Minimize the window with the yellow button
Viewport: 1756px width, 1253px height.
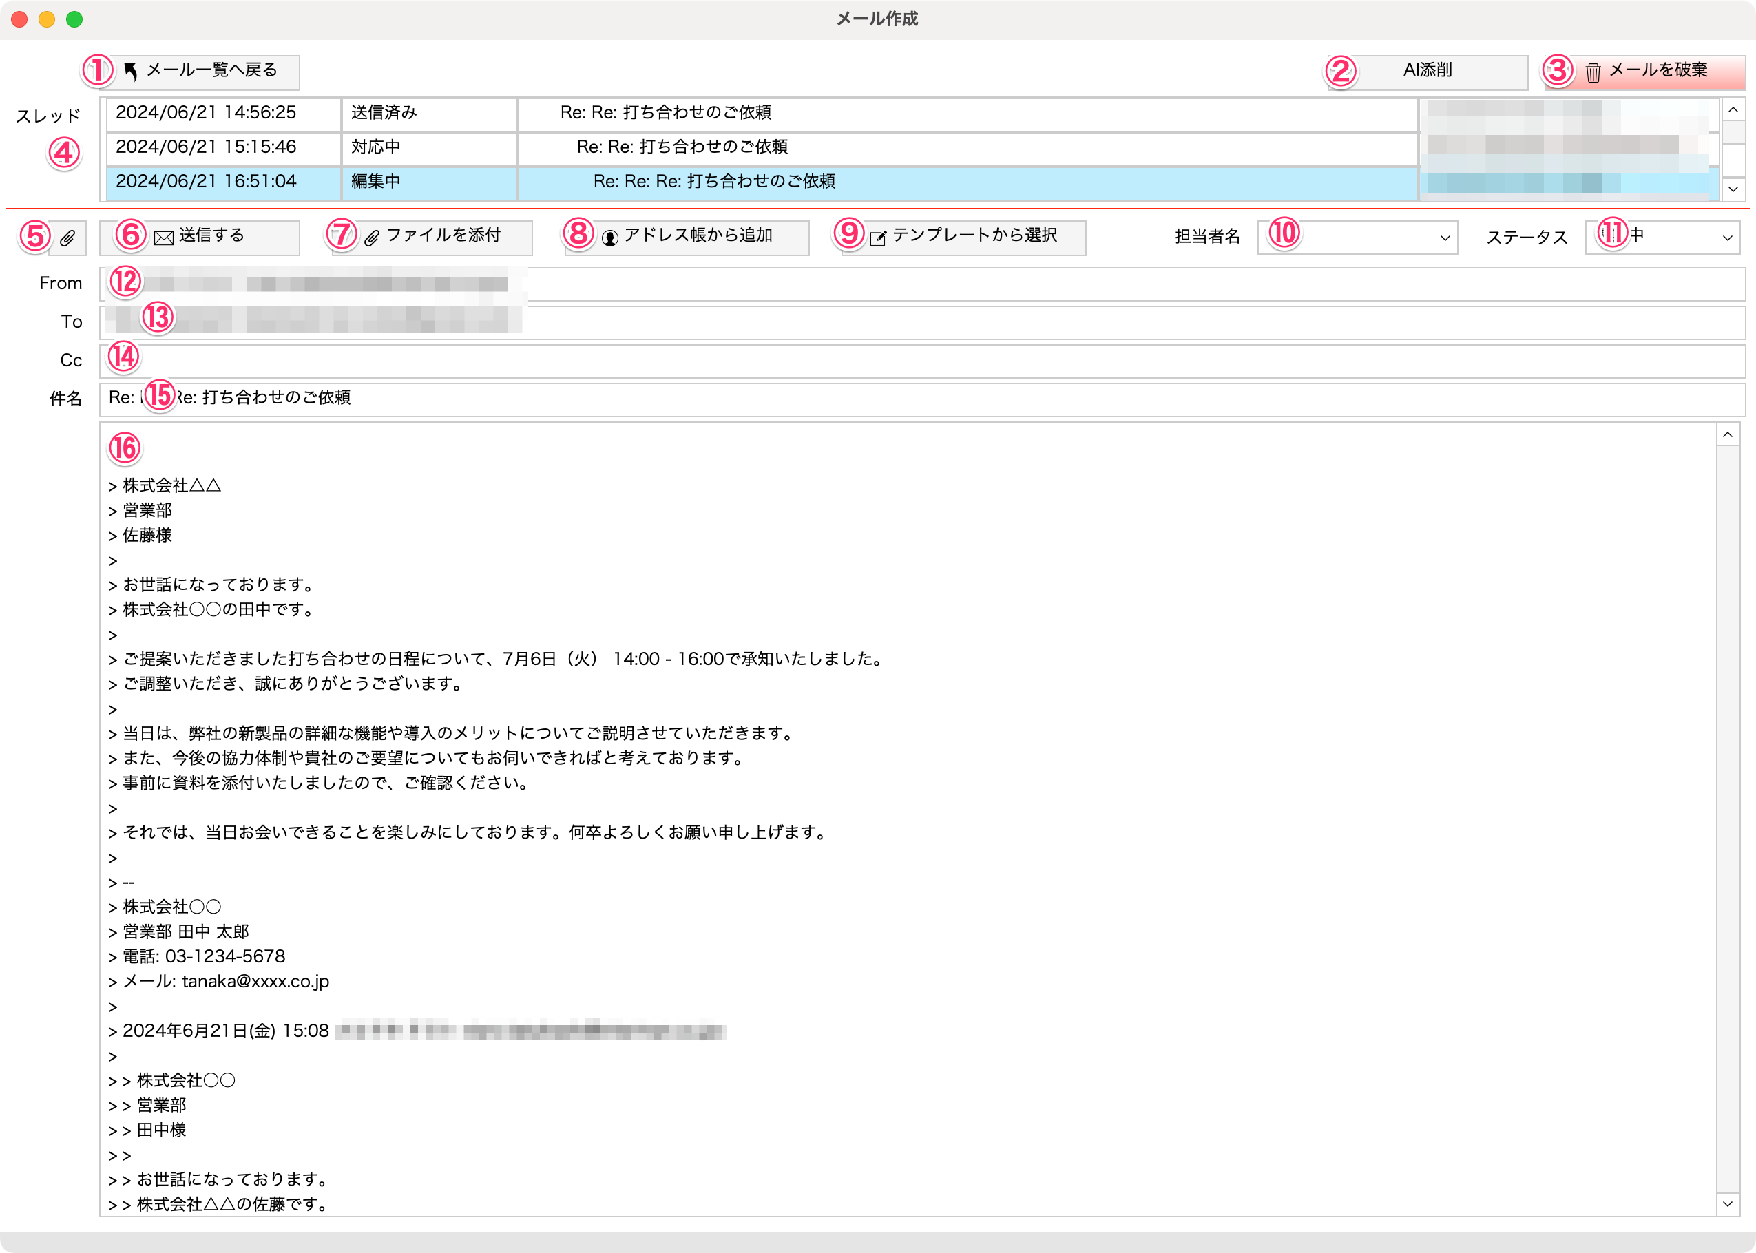tap(47, 19)
